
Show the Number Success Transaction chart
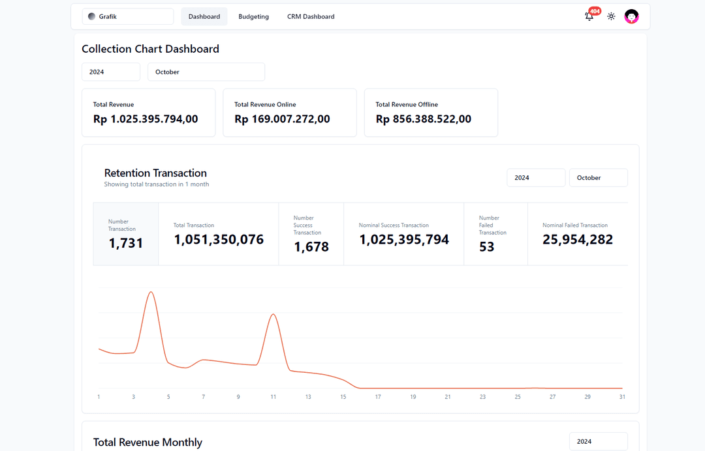click(x=311, y=234)
